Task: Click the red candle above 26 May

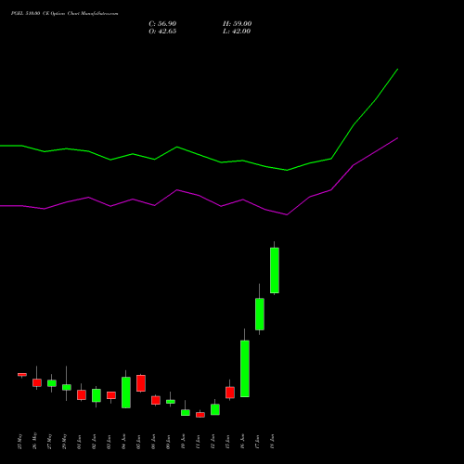Action: click(x=37, y=382)
